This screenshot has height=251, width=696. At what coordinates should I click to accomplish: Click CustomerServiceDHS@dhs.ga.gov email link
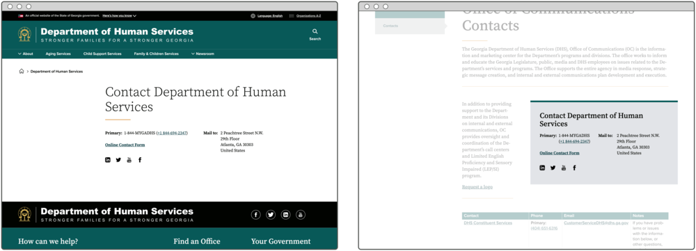596,223
